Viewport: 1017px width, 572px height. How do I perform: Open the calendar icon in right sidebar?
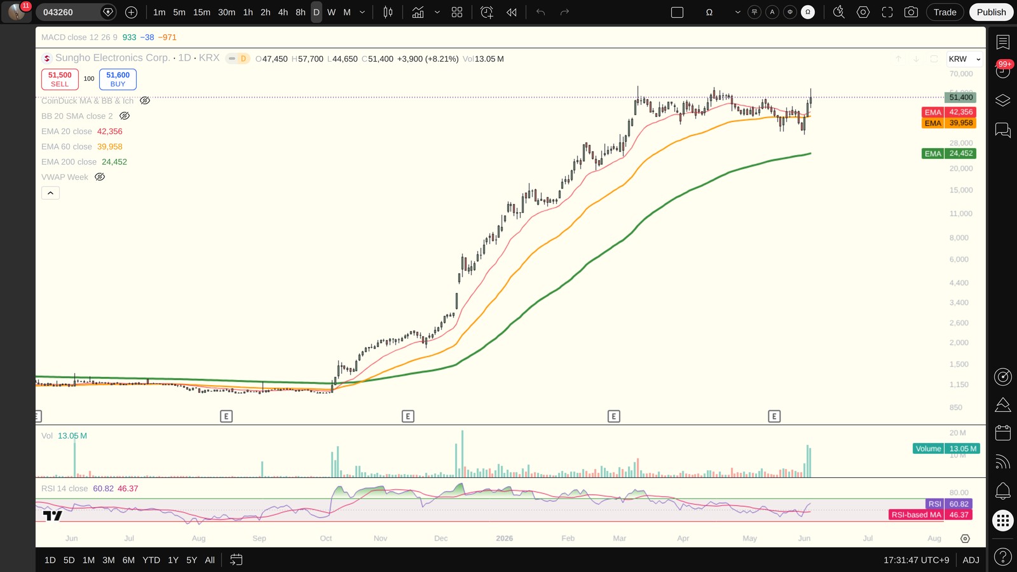click(1002, 433)
